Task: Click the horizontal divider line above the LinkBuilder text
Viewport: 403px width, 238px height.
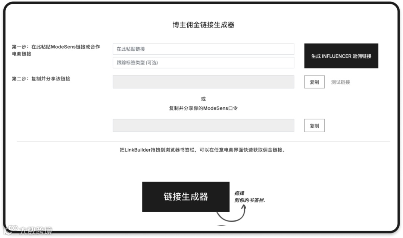Action: point(203,142)
